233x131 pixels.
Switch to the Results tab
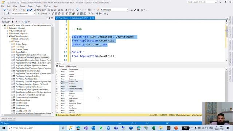point(60,66)
